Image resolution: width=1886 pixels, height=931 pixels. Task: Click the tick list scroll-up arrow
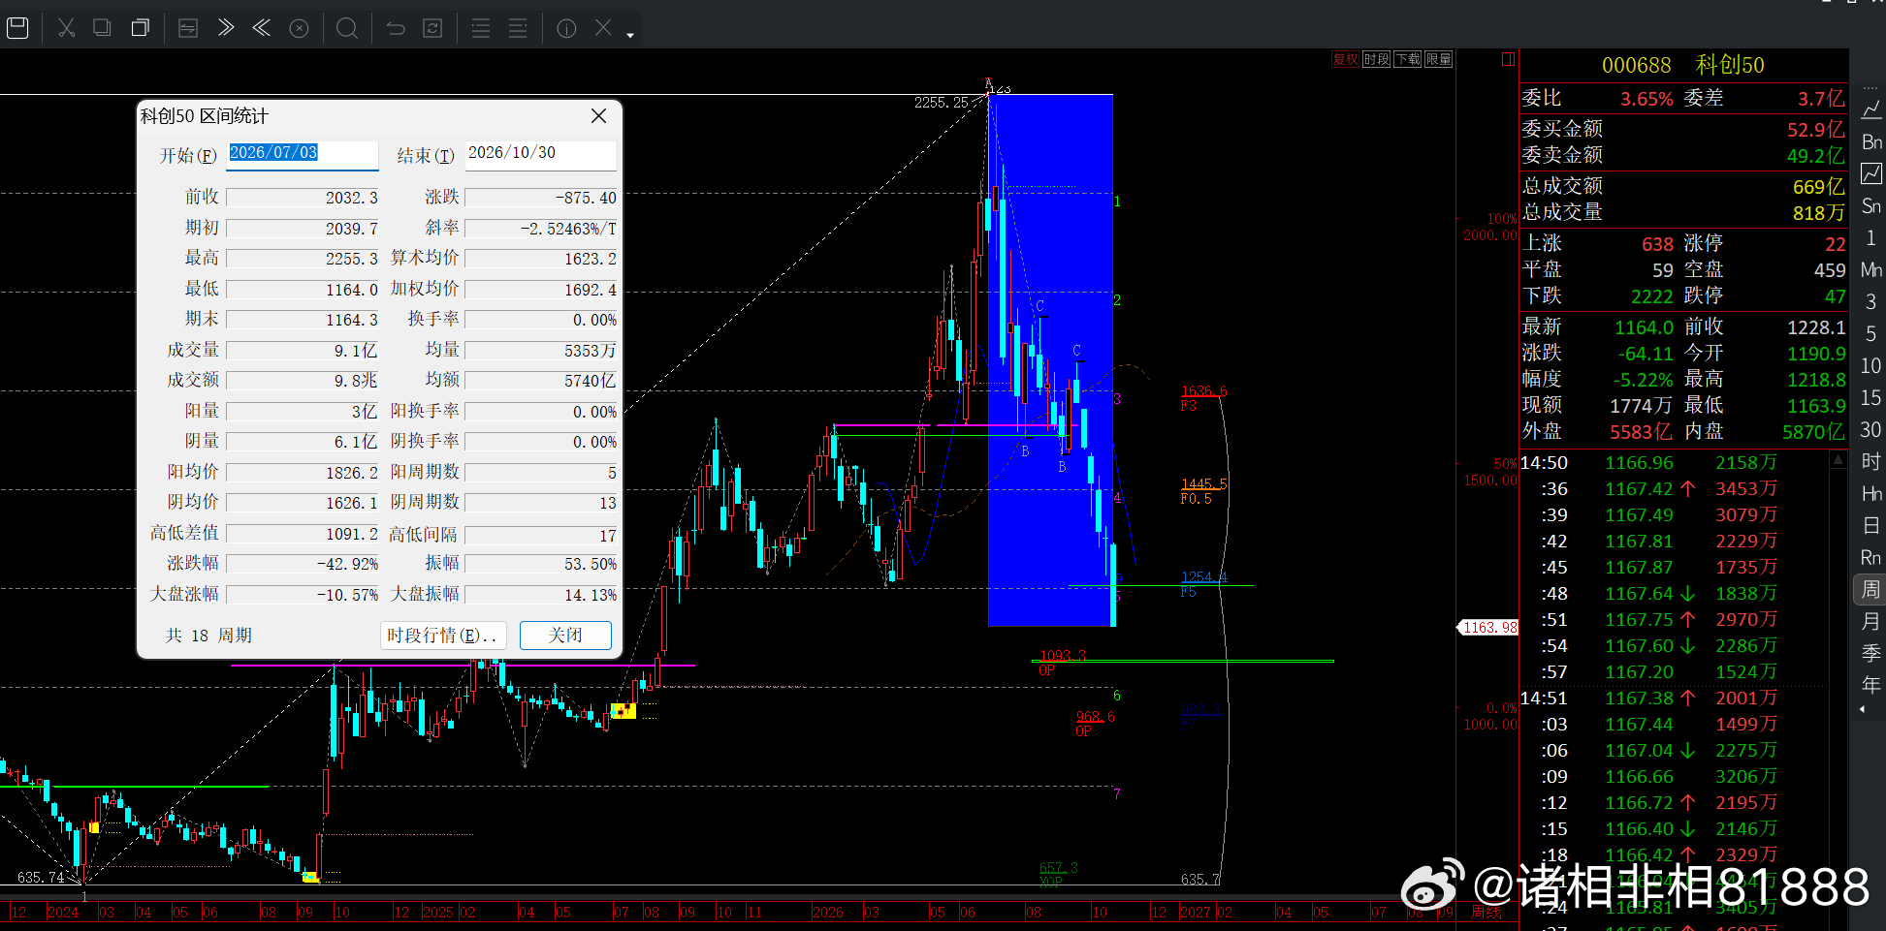tap(1838, 461)
